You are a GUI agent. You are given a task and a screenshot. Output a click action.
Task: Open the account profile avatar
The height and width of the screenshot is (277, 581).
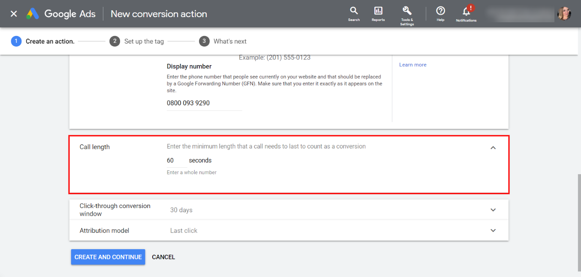click(x=564, y=13)
